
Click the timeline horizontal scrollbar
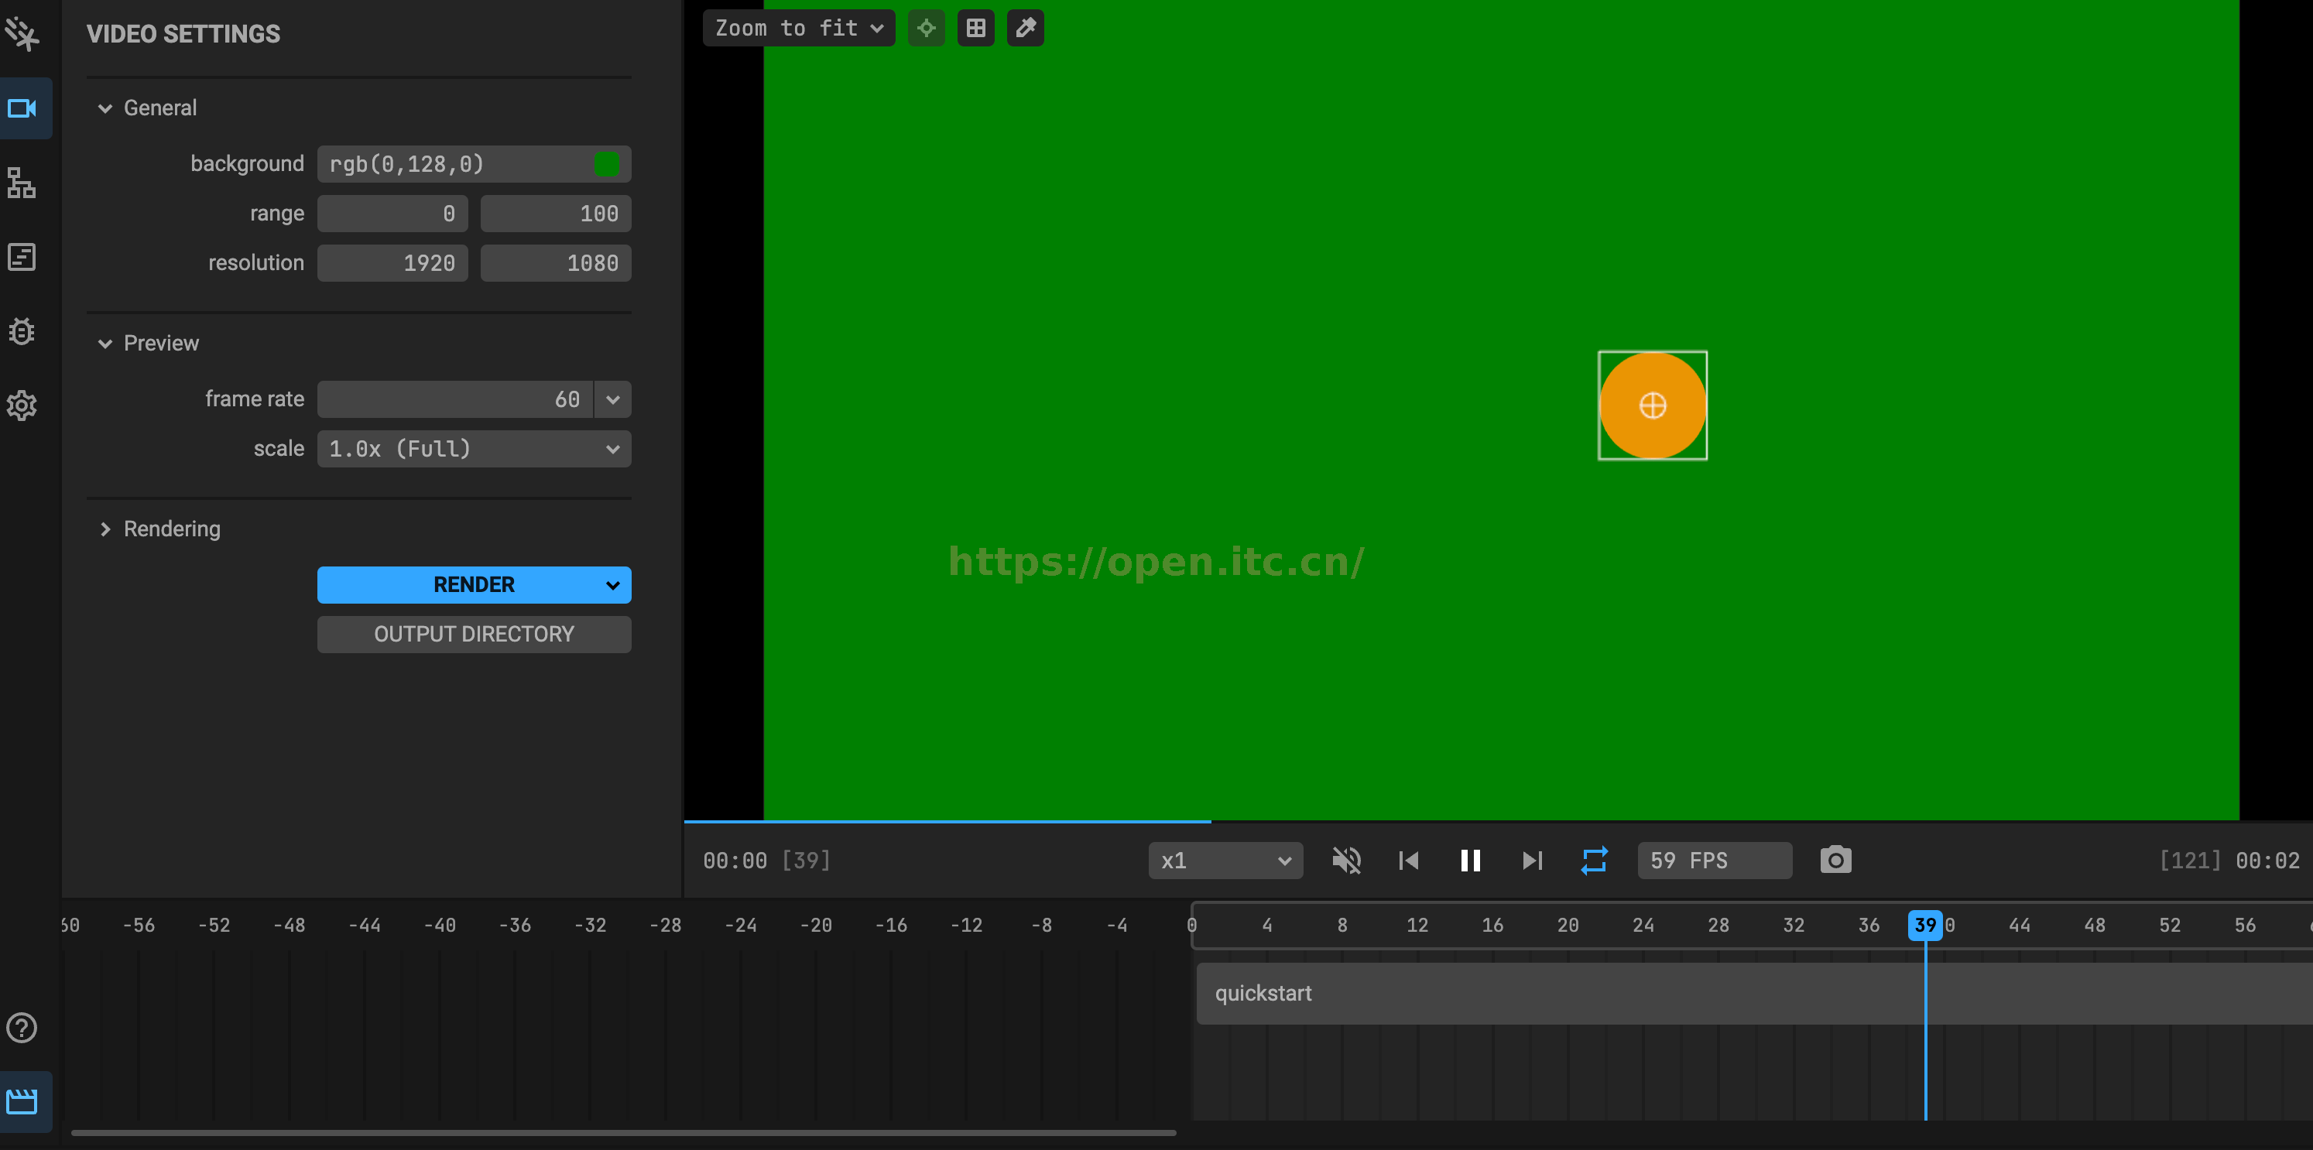pyautogui.click(x=624, y=1133)
